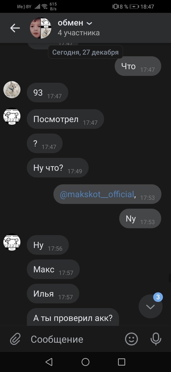Tap Android back navigation triangle
The image size is (171, 372).
coord(49,362)
